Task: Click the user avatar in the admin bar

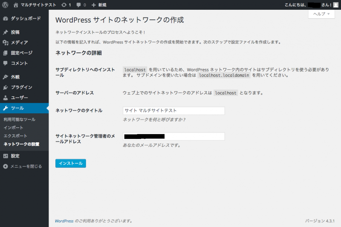Action: coord(336,5)
